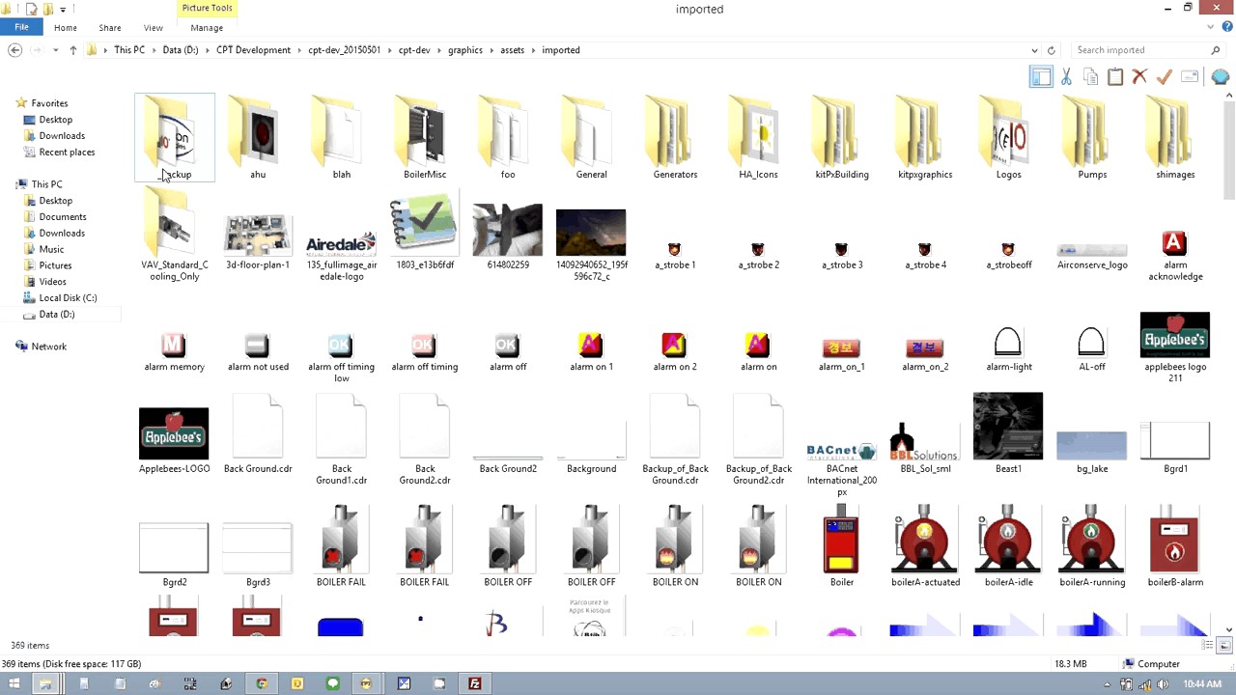The image size is (1236, 695).
Task: Select Local Disk (C:) in navigation pane
Action: [68, 298]
